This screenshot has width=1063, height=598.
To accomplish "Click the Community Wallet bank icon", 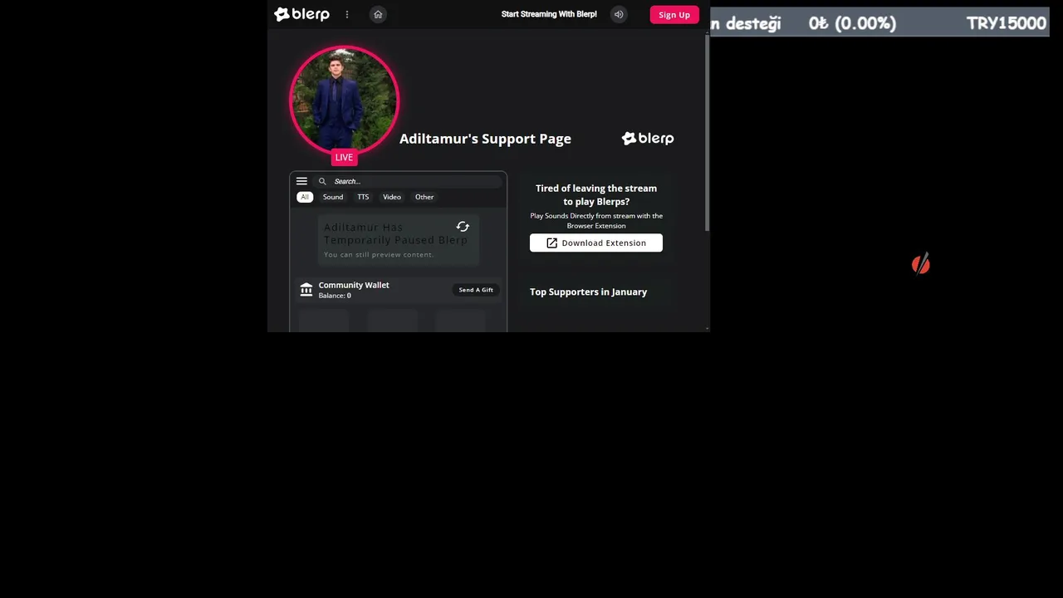I will click(x=306, y=290).
